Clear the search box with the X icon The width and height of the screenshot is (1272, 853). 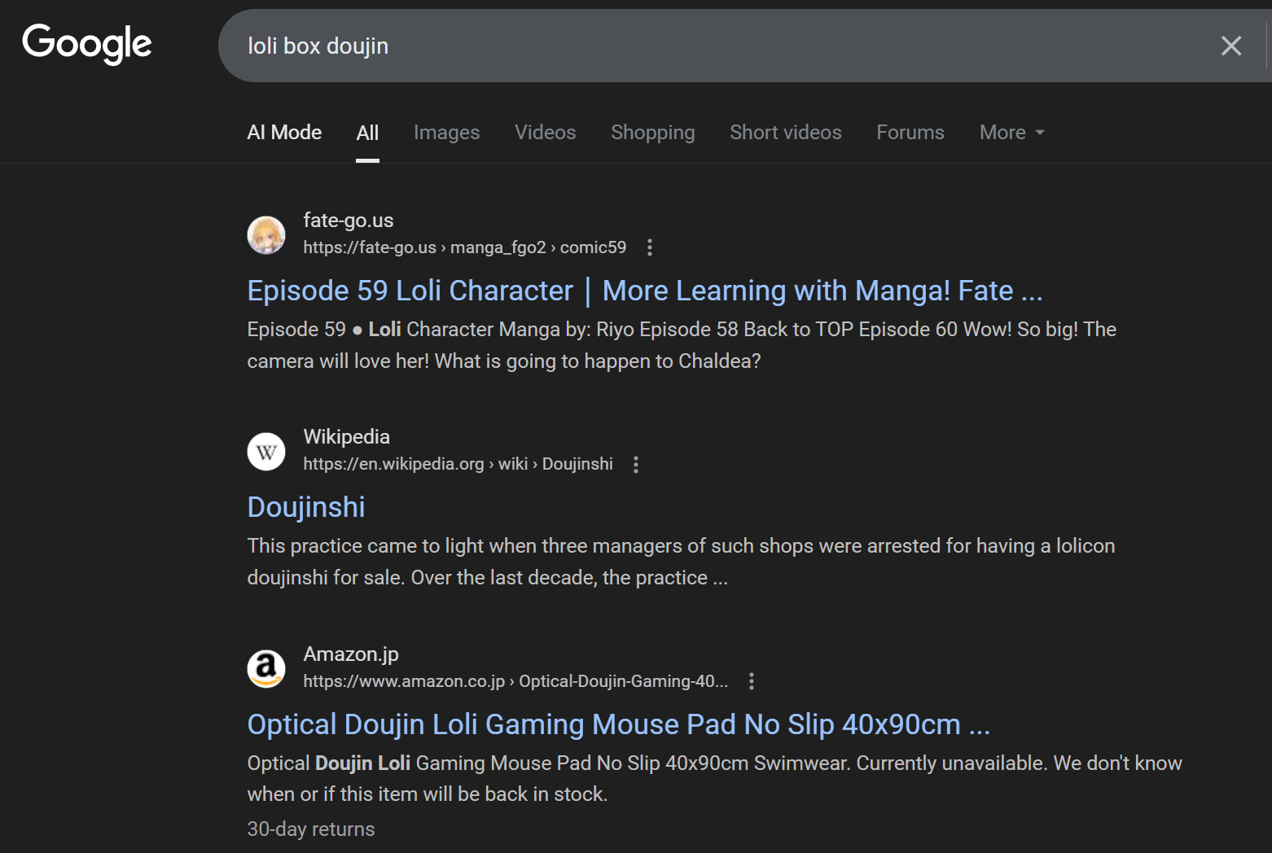[x=1231, y=46]
